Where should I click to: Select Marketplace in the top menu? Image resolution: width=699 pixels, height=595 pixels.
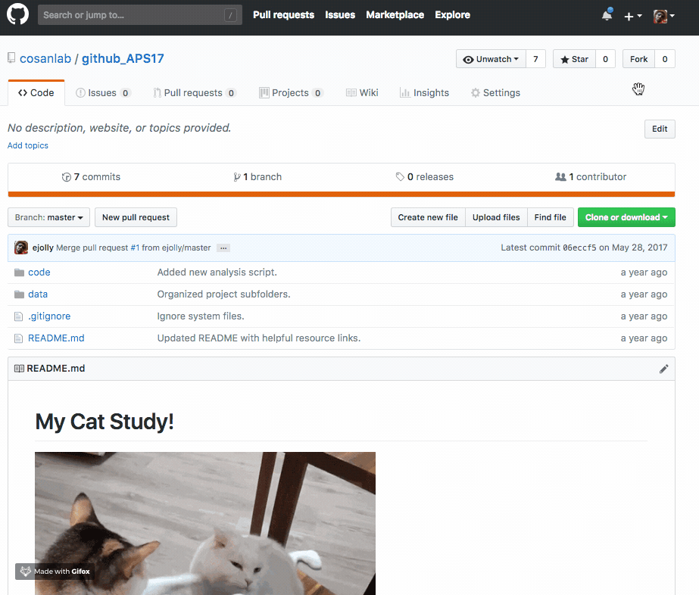(395, 14)
